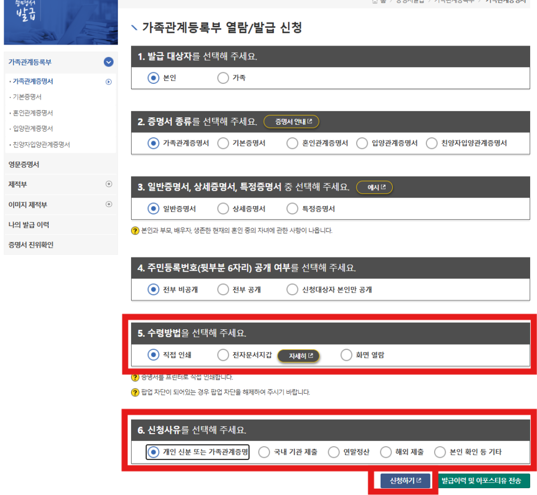Choose 화면 열람 as receipt method
The height and width of the screenshot is (495, 537).
click(346, 355)
